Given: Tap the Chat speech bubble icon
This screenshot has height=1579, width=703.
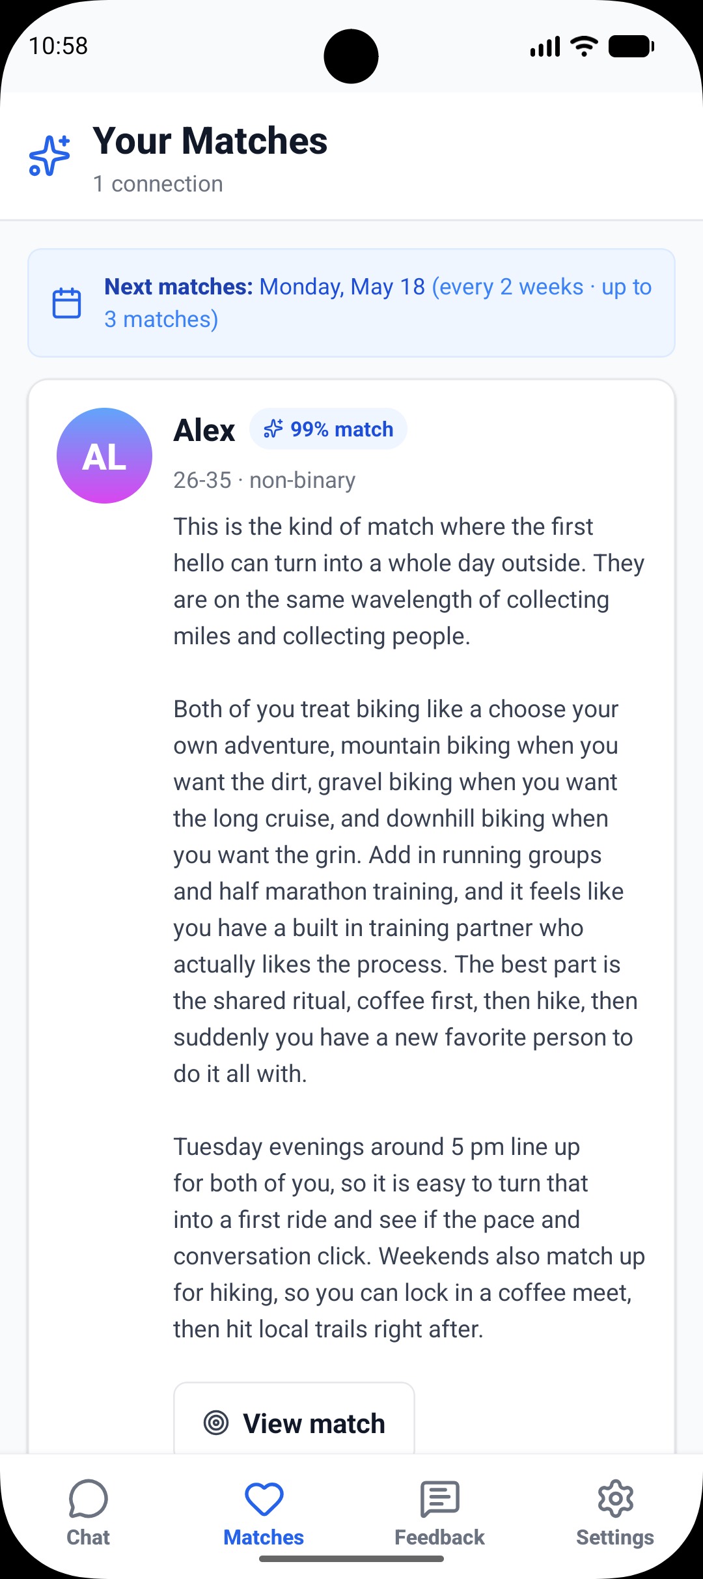Looking at the screenshot, I should (88, 1499).
